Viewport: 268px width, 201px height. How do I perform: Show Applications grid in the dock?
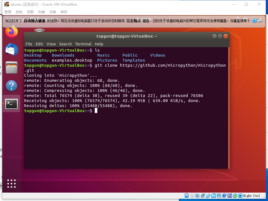[x=11, y=184]
